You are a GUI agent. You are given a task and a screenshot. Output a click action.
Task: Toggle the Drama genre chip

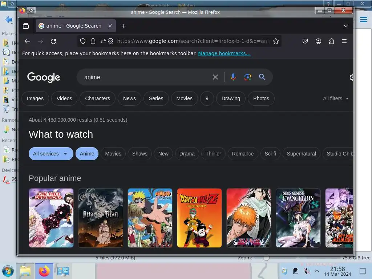click(187, 154)
